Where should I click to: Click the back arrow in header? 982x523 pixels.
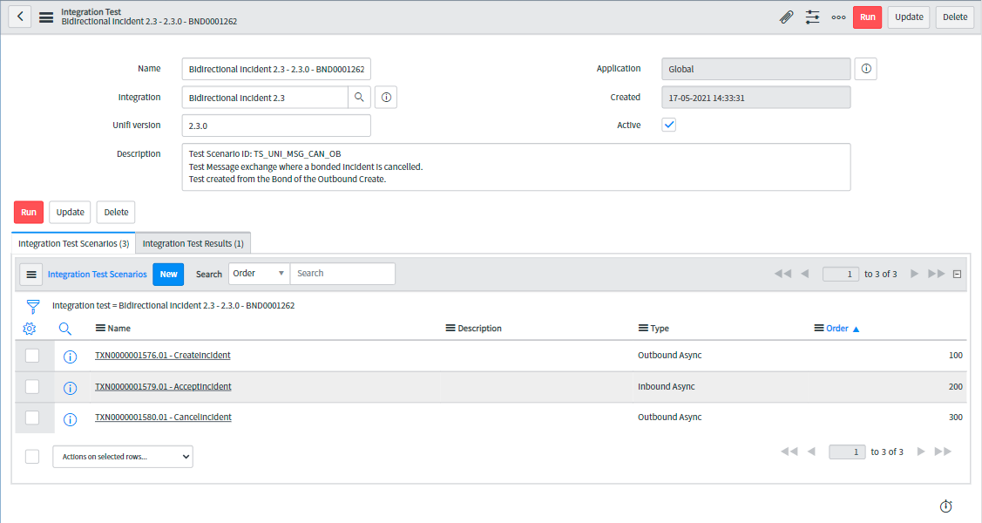tap(19, 17)
